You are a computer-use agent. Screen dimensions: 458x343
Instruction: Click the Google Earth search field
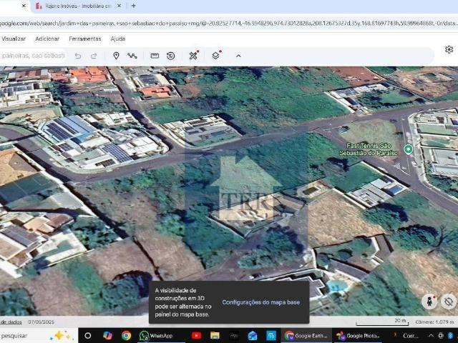pyautogui.click(x=33, y=56)
